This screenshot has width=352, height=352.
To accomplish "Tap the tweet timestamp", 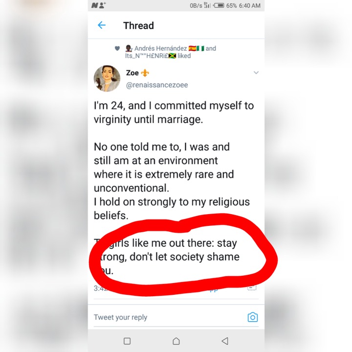I will click(101, 288).
